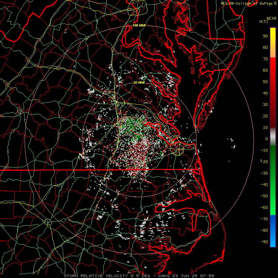This screenshot has width=278, height=278.
Task: Click the KAKQ radar site identifier
Action: [x=164, y=276]
